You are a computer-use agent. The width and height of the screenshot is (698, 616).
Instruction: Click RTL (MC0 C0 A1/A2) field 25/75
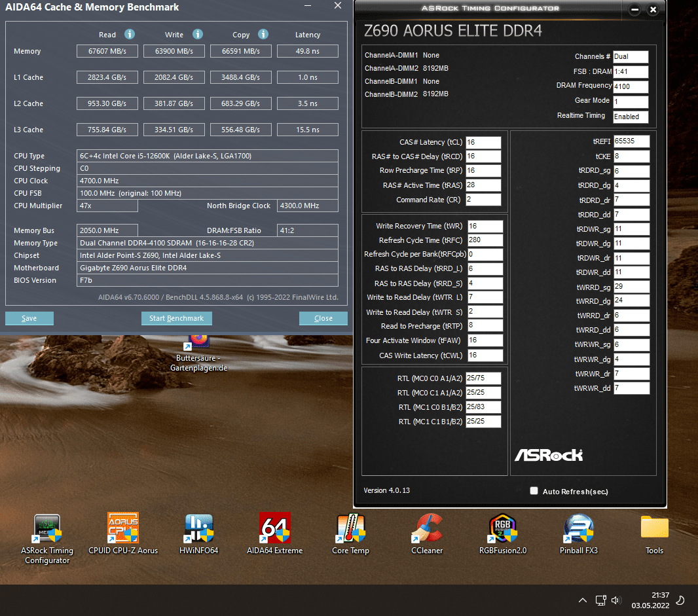pyautogui.click(x=483, y=378)
